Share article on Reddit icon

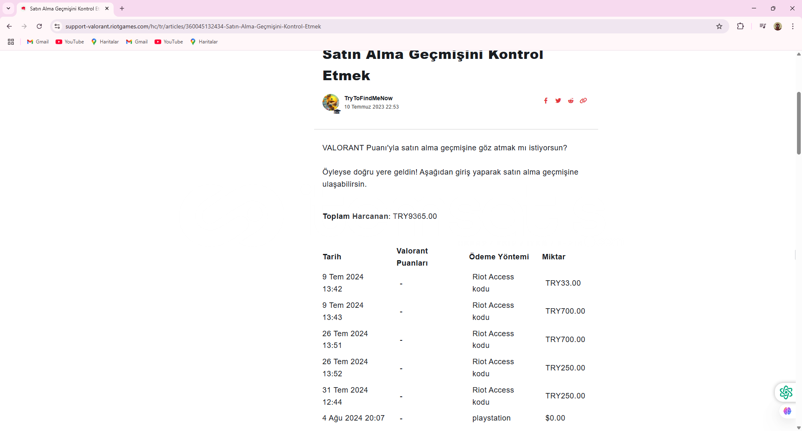coord(571,101)
